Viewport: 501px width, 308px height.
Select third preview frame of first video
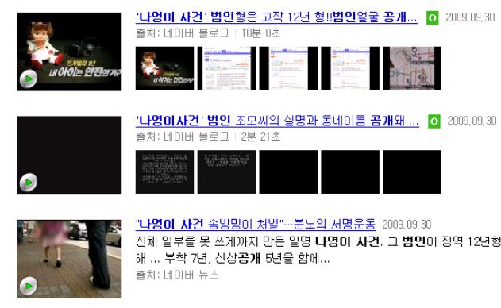(288, 68)
